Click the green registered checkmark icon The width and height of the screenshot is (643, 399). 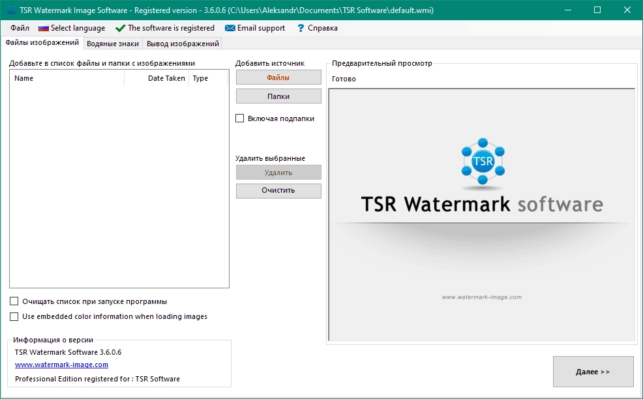point(120,28)
